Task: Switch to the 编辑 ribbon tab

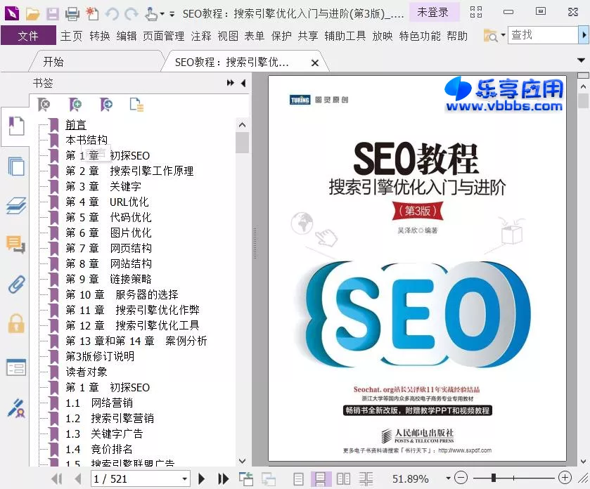Action: (x=127, y=36)
